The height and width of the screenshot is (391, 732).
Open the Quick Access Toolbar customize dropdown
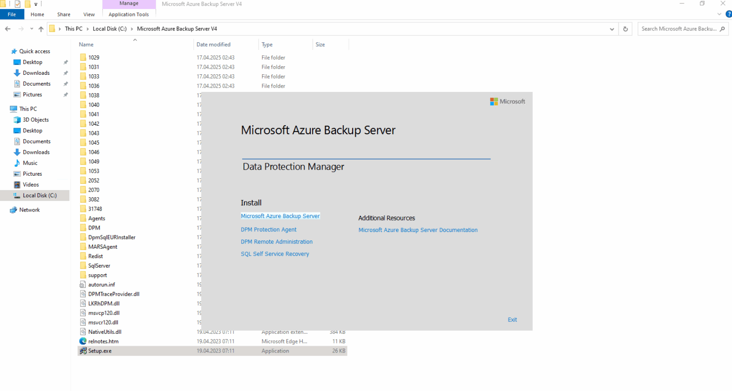coord(36,4)
